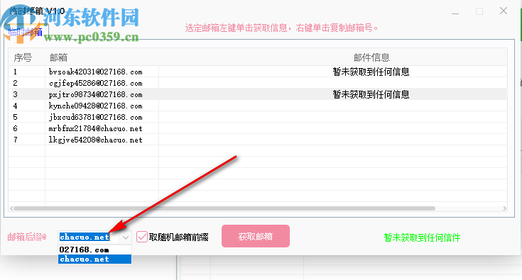
Task: Open the 邮箱后缀 dropdown arrow
Action: (x=126, y=237)
